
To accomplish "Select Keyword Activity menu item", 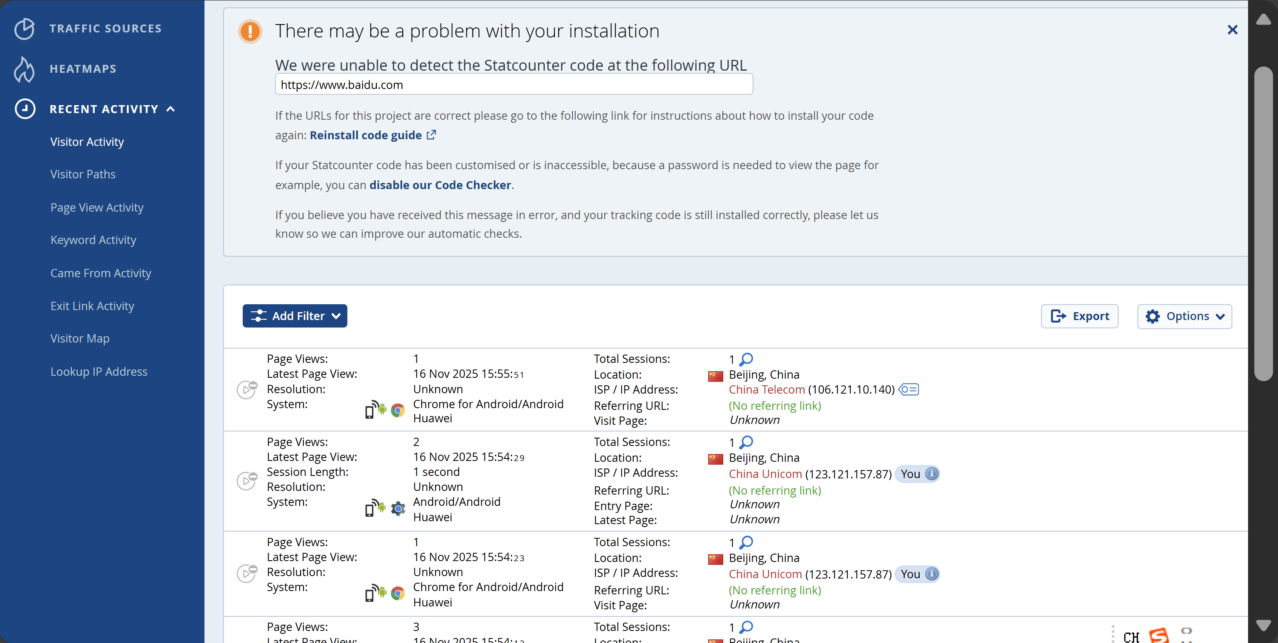I will (x=93, y=240).
